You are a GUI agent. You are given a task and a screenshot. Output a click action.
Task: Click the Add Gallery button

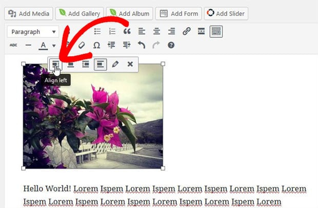[x=79, y=13]
